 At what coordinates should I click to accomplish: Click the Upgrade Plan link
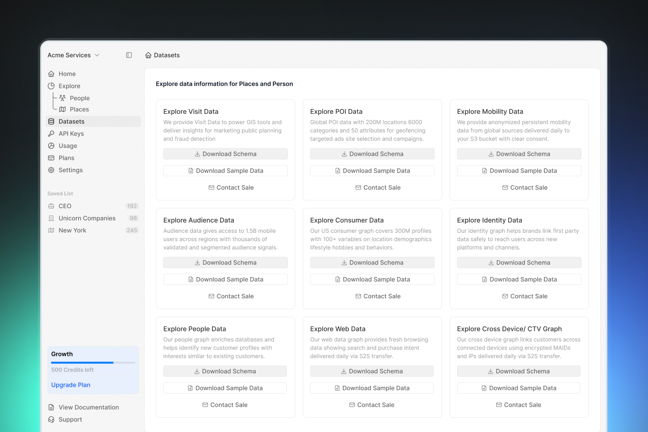point(71,385)
